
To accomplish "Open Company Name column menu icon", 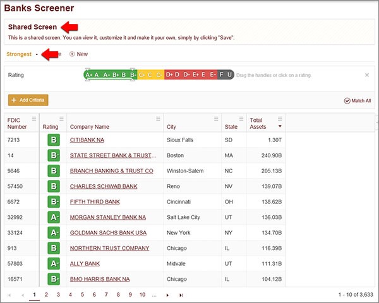I will pos(158,118).
